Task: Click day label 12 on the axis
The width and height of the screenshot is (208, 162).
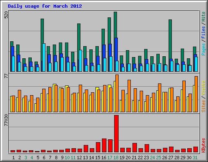Action: pos(79,158)
